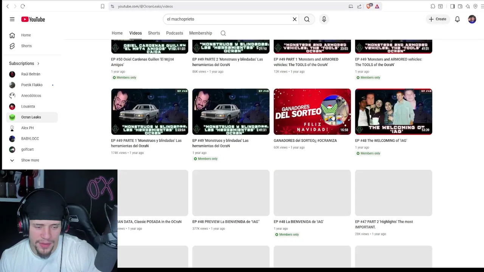Viewport: 484px width, 272px height.
Task: Open account avatar menu
Action: click(x=472, y=19)
